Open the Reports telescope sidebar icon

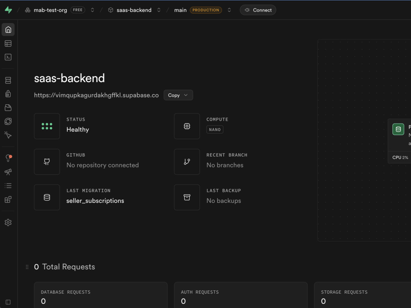[8, 172]
